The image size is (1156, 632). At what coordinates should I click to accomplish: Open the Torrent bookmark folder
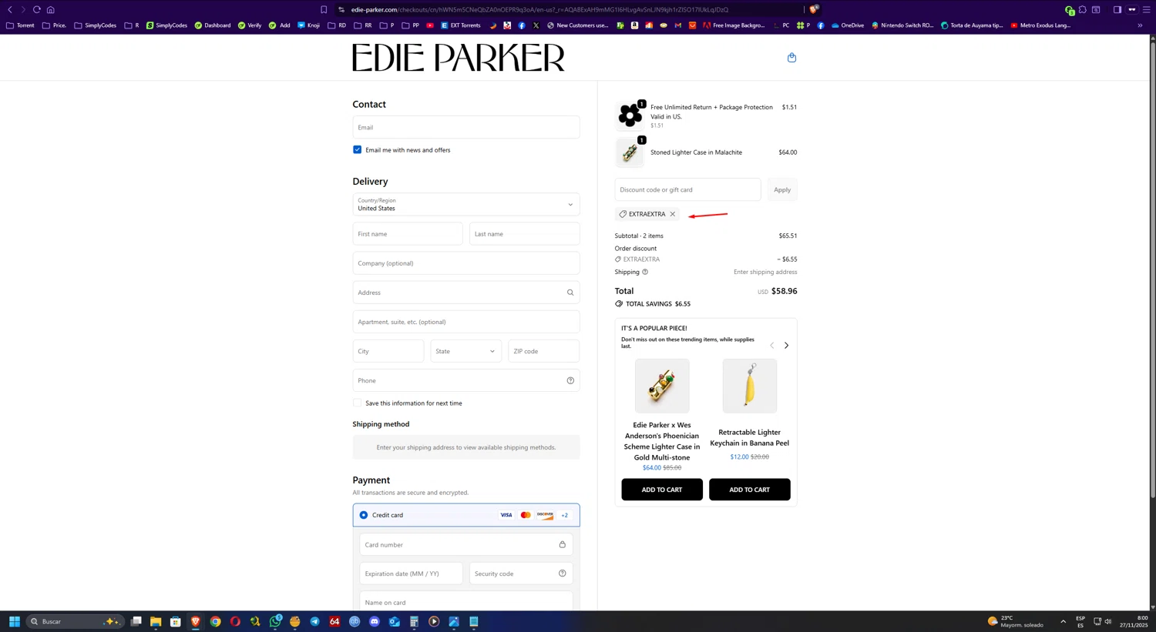coord(21,25)
